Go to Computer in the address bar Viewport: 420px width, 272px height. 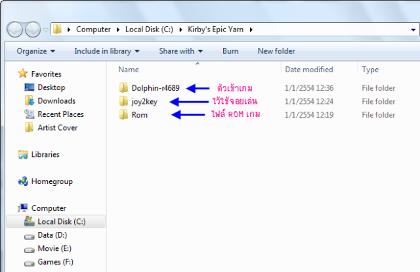[93, 30]
